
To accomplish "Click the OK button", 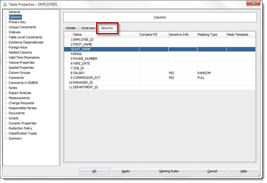I will 95,171.
